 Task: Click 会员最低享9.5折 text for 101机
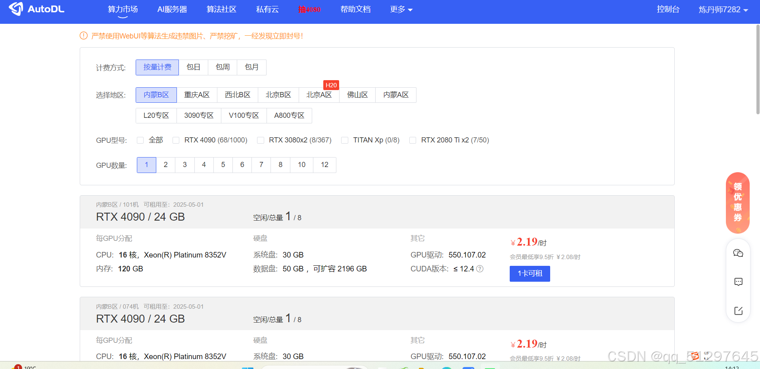click(x=532, y=257)
